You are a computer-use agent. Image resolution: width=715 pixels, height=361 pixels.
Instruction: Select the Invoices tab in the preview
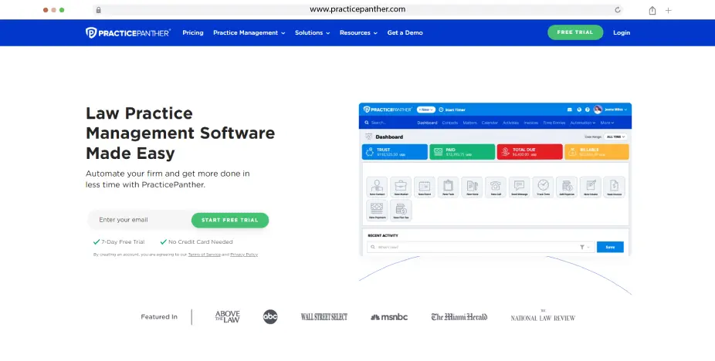click(530, 123)
